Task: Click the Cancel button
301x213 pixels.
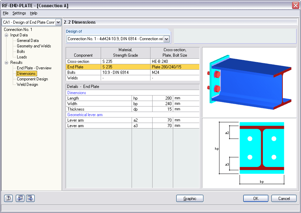Action: (x=284, y=199)
